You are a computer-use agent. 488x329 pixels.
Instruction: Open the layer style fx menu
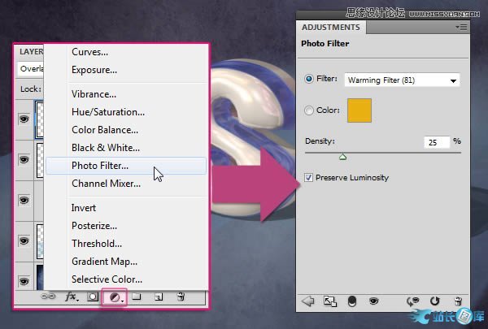coord(72,297)
